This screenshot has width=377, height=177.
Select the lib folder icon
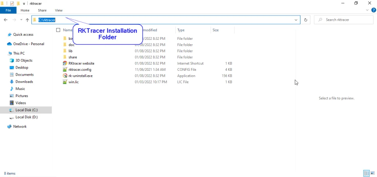click(x=65, y=51)
